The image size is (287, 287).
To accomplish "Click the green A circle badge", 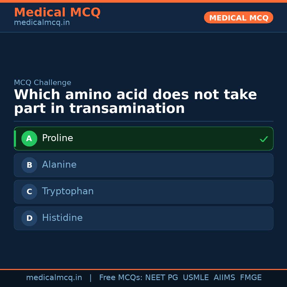I will click(x=29, y=138).
